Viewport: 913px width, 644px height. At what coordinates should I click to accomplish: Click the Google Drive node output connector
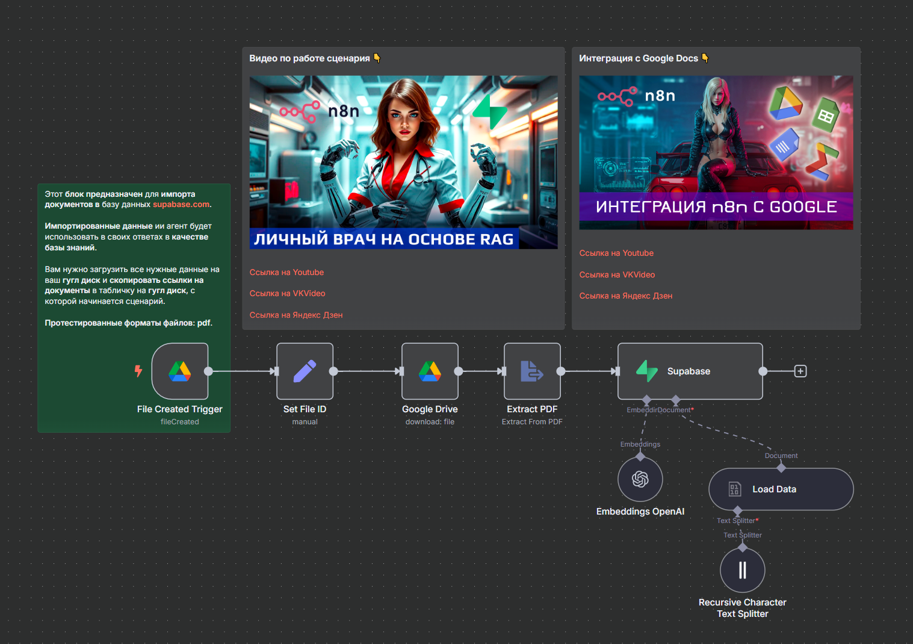[459, 371]
